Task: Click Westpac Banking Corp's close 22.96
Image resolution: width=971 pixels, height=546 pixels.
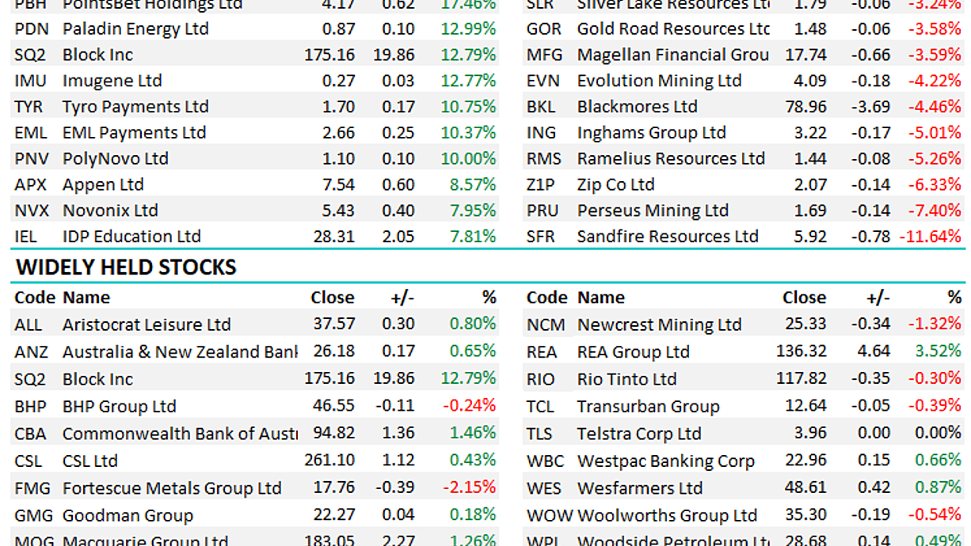Action: [x=805, y=461]
